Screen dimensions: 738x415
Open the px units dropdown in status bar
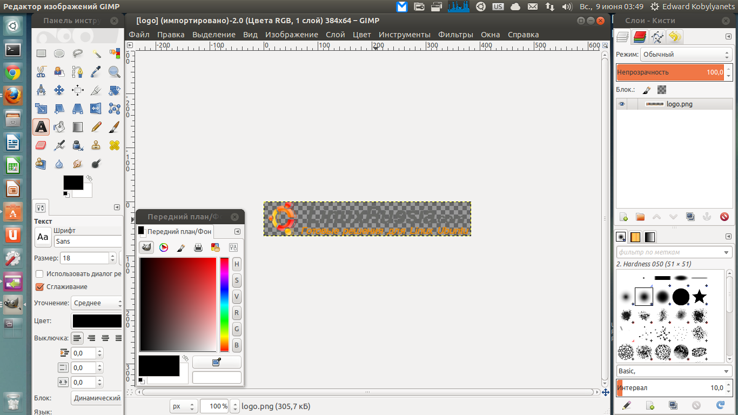183,406
